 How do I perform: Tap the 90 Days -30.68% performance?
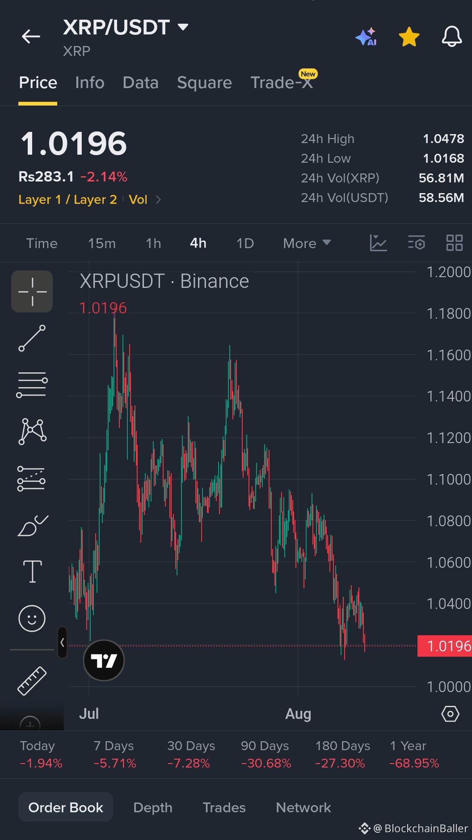(265, 754)
